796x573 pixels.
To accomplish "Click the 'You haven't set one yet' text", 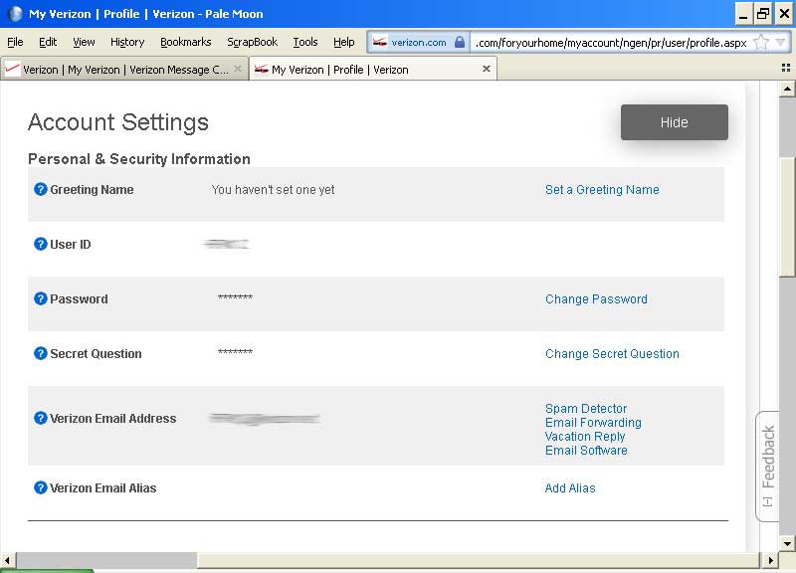I will tap(273, 190).
